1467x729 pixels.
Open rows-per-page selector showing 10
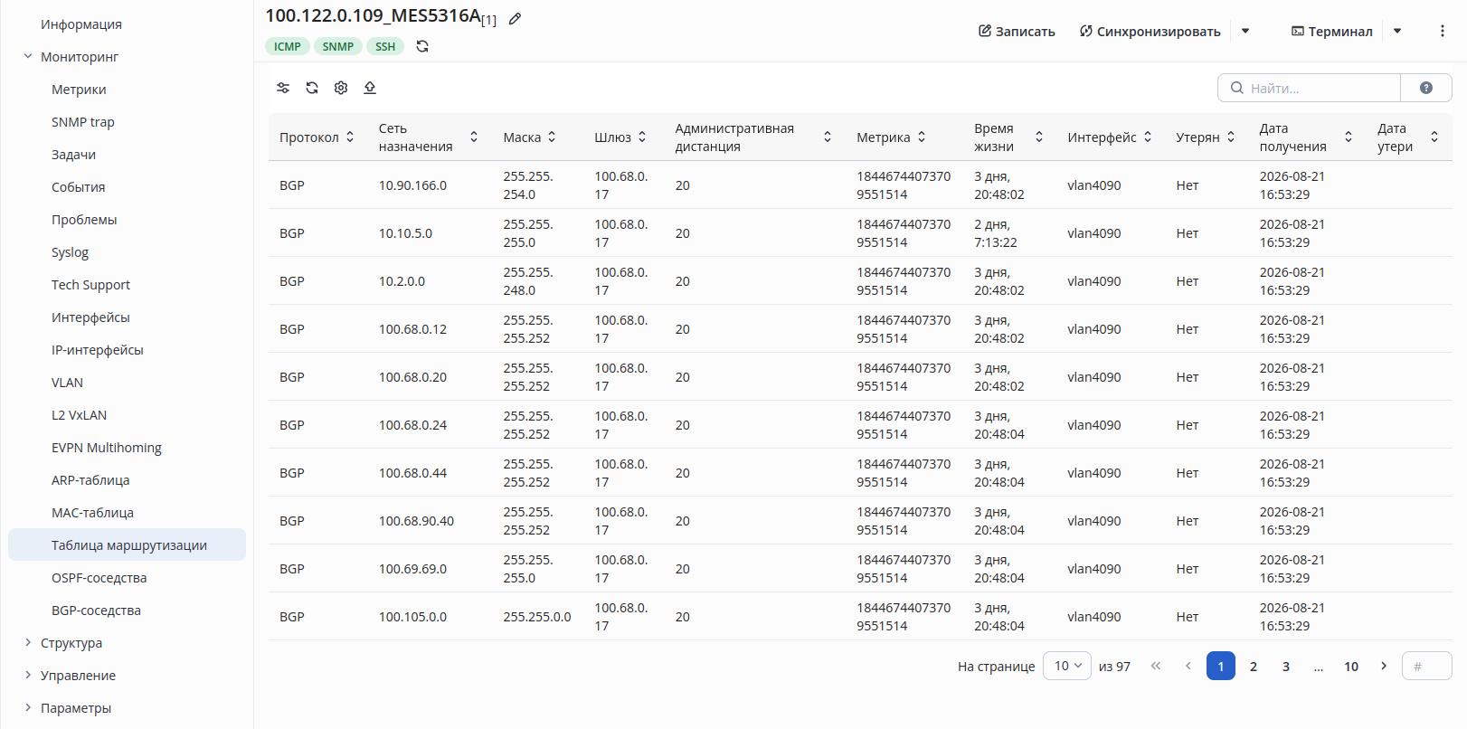pyautogui.click(x=1067, y=666)
